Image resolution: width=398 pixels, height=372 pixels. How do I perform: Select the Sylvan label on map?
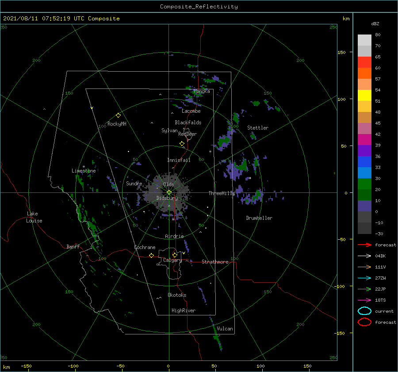tap(169, 130)
